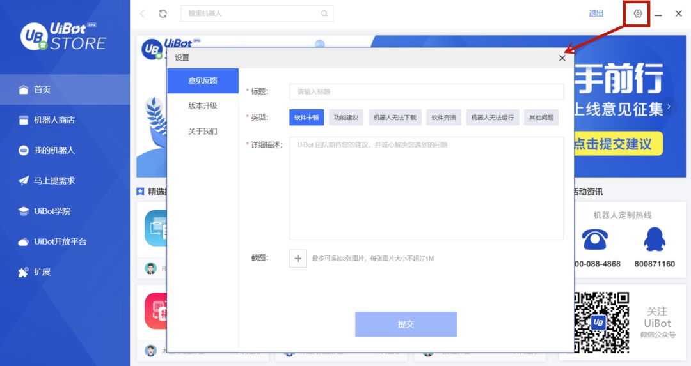Select the 其他问题 type option
The image size is (691, 366).
(x=541, y=118)
